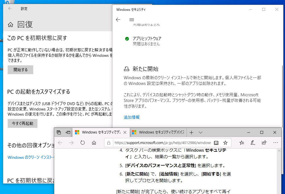Add notes with the pen icon
Screen dimensions: 285x194
coord(253,143)
